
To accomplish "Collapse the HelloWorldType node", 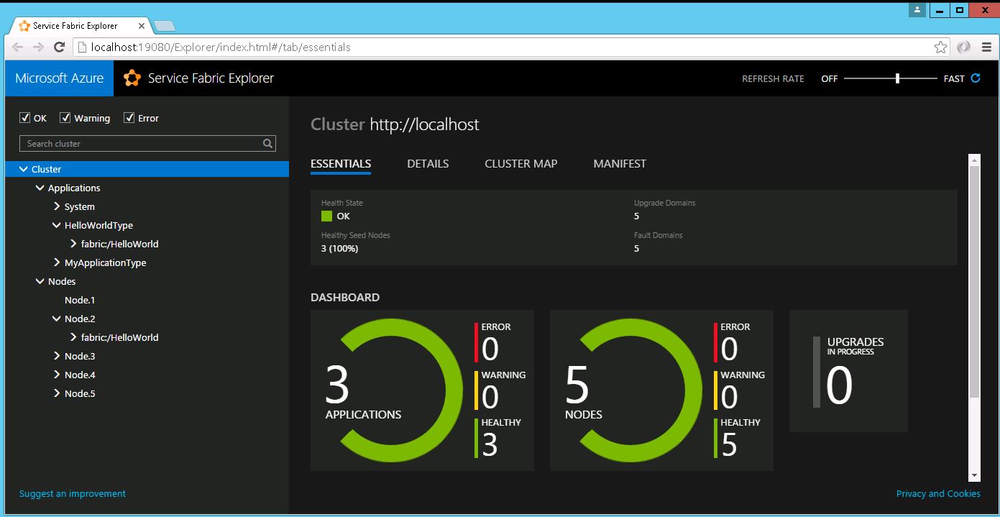I will pos(57,225).
